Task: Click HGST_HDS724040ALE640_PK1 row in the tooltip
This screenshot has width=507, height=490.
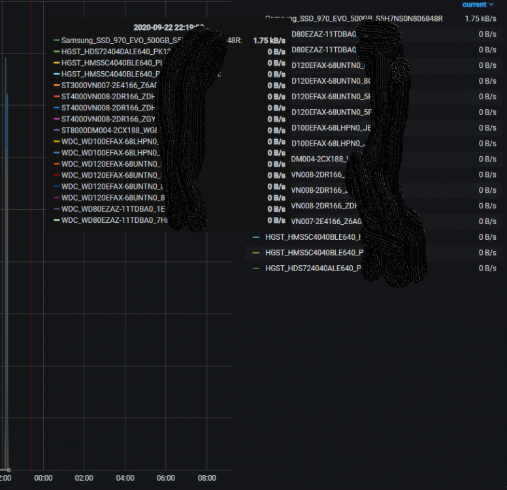Action: 169,52
